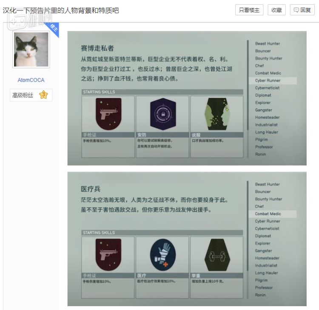Select Professor in upper list
This screenshot has height=310, width=319.
(x=264, y=147)
